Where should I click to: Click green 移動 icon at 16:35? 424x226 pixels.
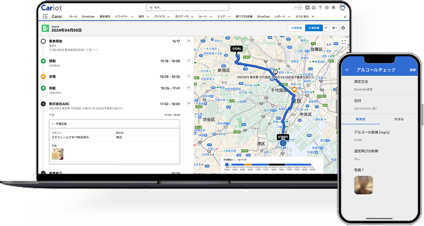pos(43,88)
